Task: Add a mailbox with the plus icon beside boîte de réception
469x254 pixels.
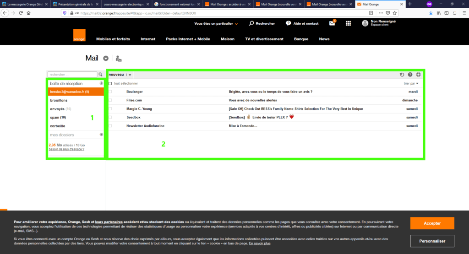Action: 101,83
